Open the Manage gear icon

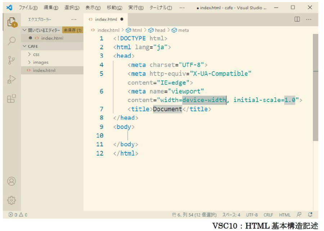[12, 200]
